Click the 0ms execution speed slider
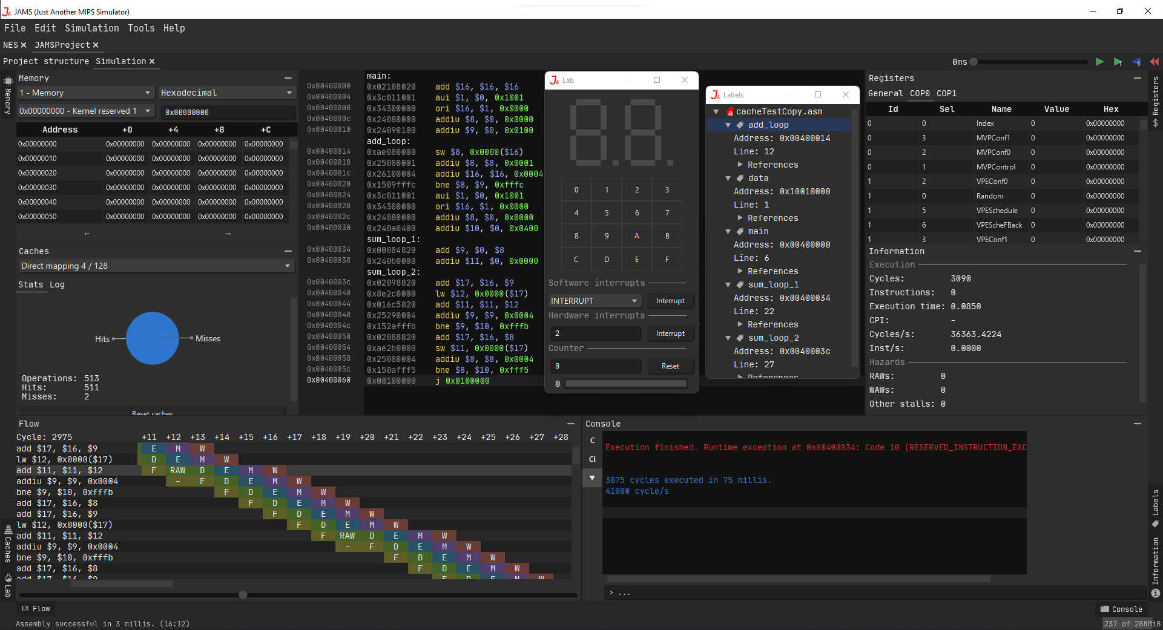This screenshot has width=1163, height=630. pos(974,62)
